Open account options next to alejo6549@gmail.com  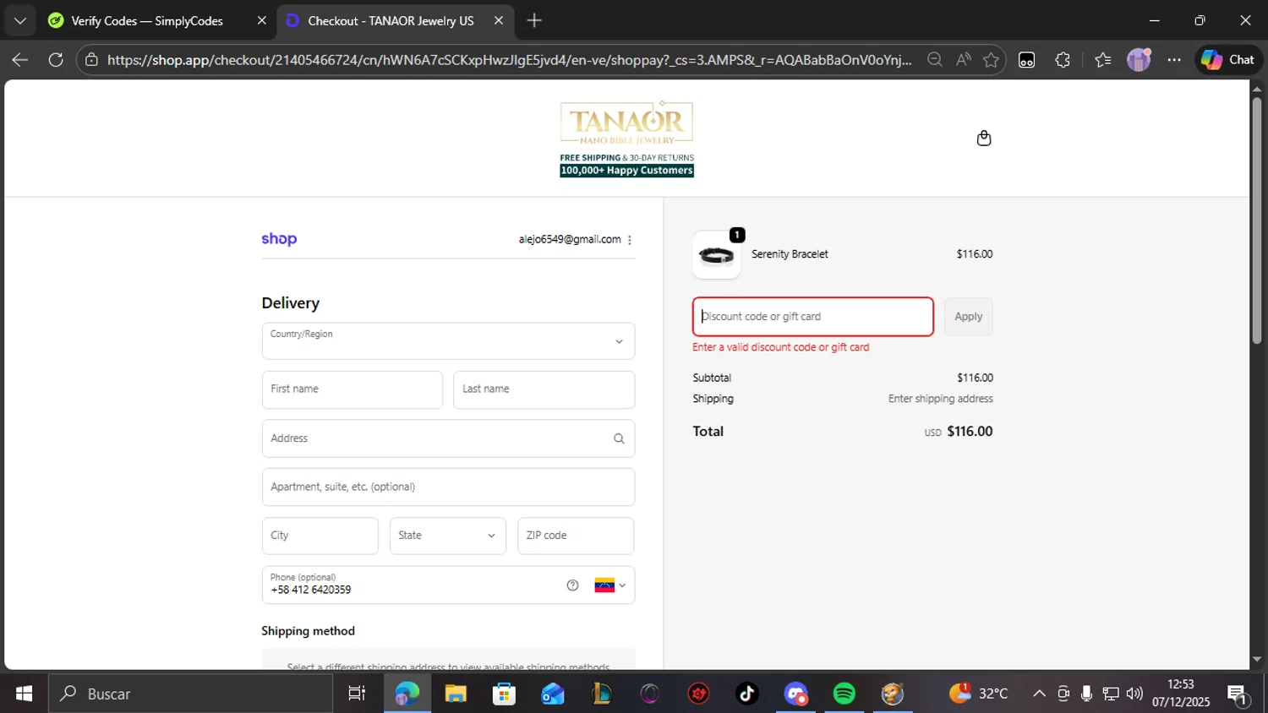coord(630,240)
